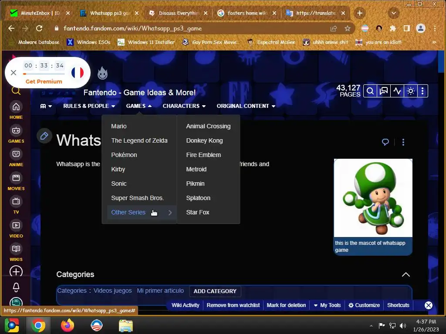Viewport: 446px width, 334px height.
Task: Close the bottom wiki toolbar
Action: (x=429, y=305)
